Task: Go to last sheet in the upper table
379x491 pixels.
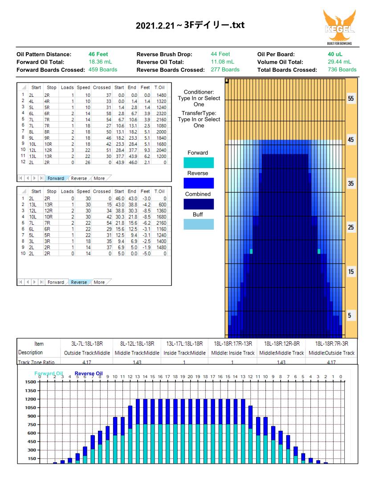Action: (x=41, y=178)
